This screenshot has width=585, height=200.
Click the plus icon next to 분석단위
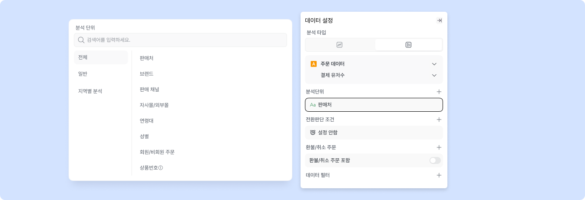[x=439, y=92]
